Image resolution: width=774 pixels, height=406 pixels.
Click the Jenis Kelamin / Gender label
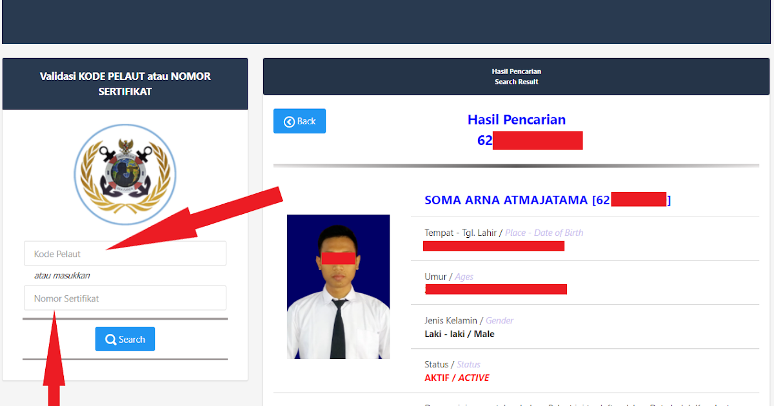click(469, 320)
